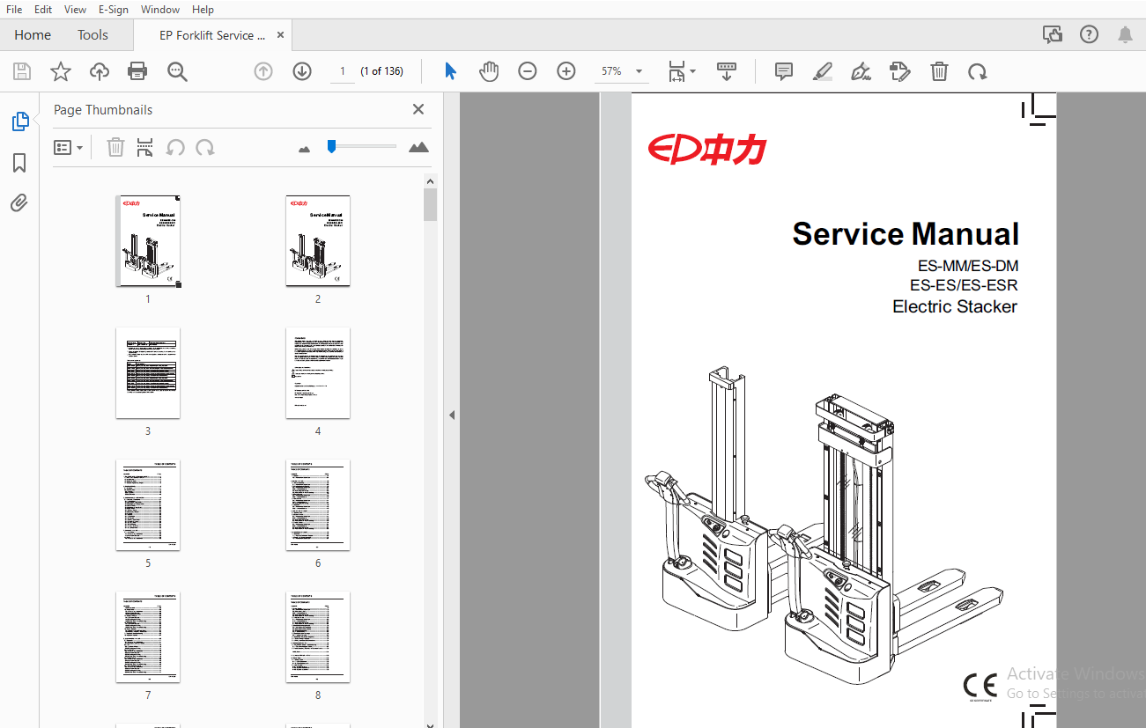Enlarge thumbnail size large mountain icon
Image resolution: width=1146 pixels, height=728 pixels.
pyautogui.click(x=419, y=147)
